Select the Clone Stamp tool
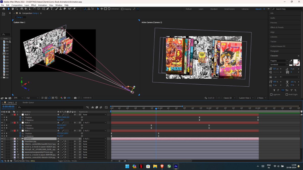This screenshot has height=170, width=303. pos(61,9)
